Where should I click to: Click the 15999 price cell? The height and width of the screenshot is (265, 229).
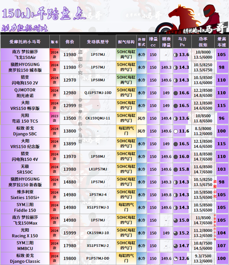[70, 233]
